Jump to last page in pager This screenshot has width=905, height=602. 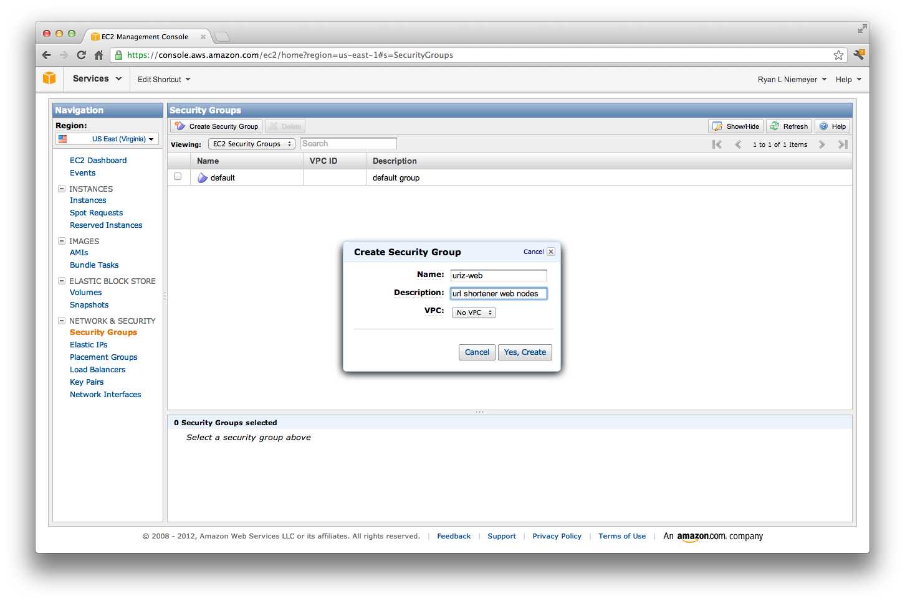click(843, 144)
